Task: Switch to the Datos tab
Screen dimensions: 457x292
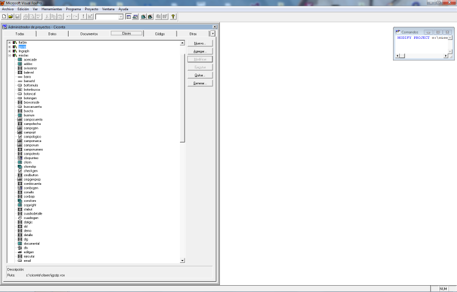Action: [x=53, y=34]
